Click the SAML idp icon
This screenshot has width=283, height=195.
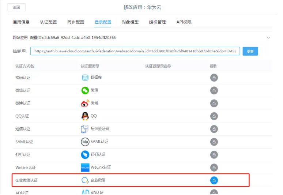pos(85,142)
